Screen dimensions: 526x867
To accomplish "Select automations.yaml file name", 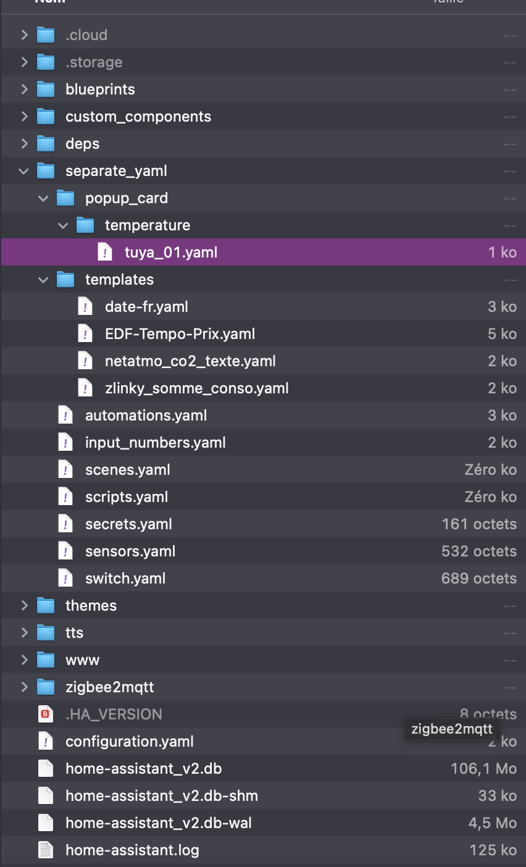I will [146, 416].
